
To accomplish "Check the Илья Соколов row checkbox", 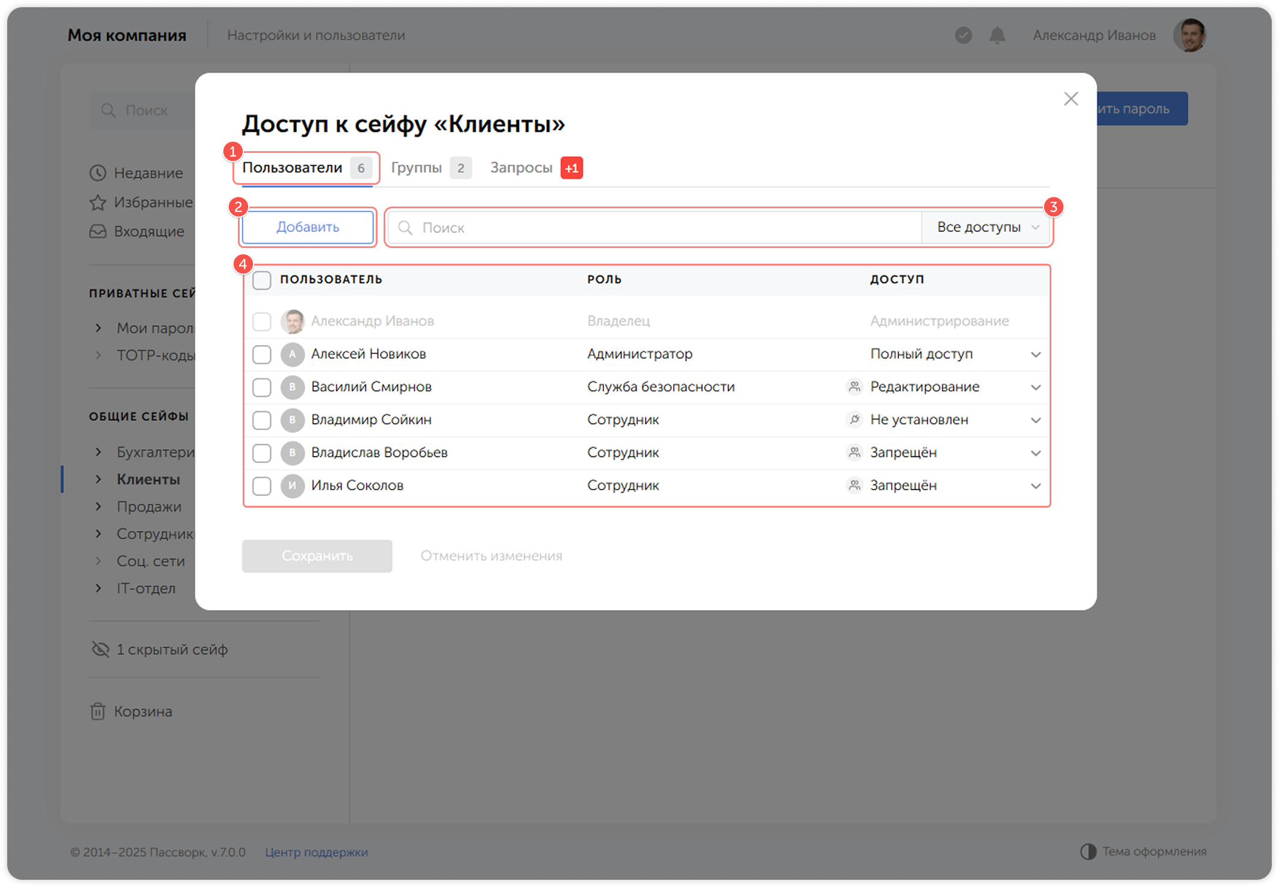I will 261,486.
